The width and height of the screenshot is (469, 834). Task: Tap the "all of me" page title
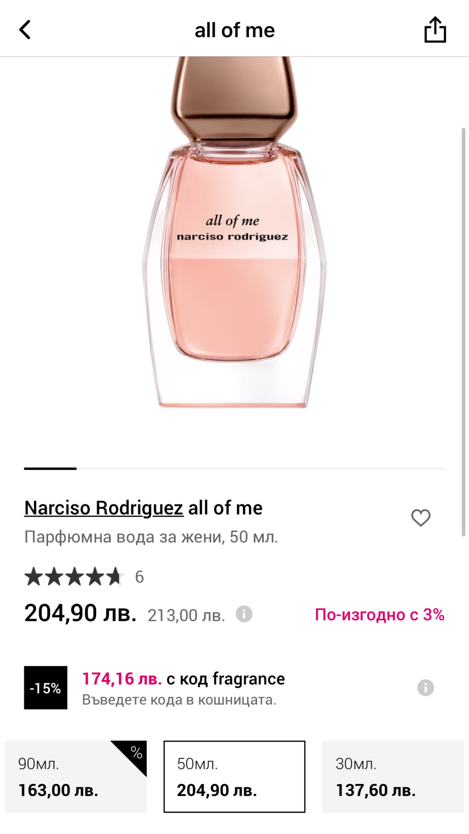[x=234, y=30]
